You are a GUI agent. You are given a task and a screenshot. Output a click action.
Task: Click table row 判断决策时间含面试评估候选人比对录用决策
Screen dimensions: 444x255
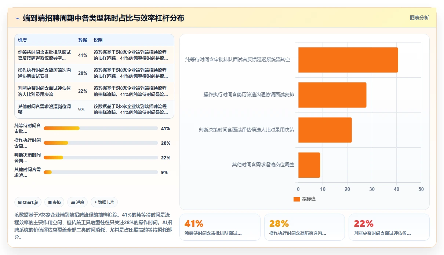point(94,91)
